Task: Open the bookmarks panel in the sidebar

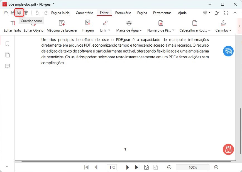Action: 8,44
